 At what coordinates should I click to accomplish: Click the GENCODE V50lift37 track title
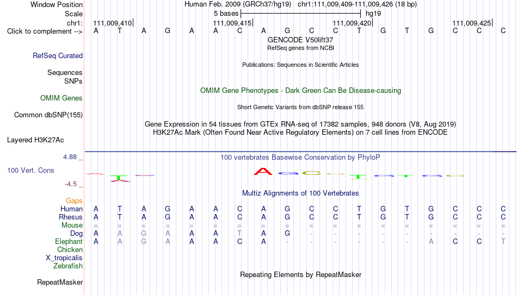(x=300, y=40)
